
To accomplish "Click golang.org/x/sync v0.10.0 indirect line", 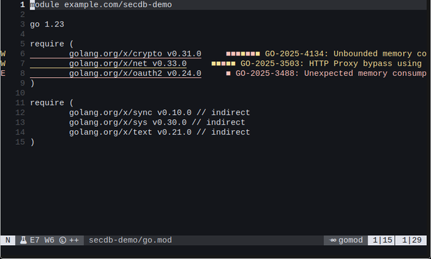I will (159, 113).
